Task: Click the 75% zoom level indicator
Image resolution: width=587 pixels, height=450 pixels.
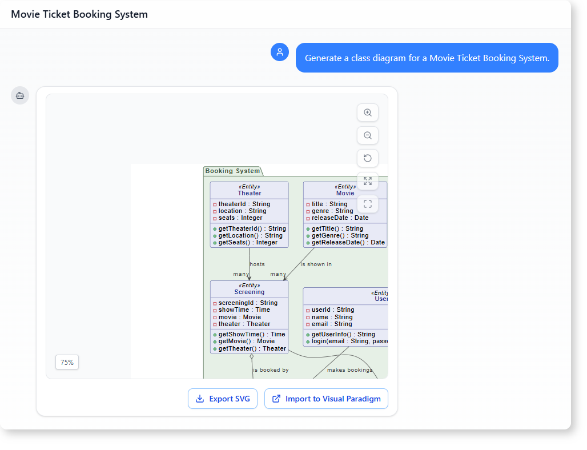Action: (x=67, y=362)
